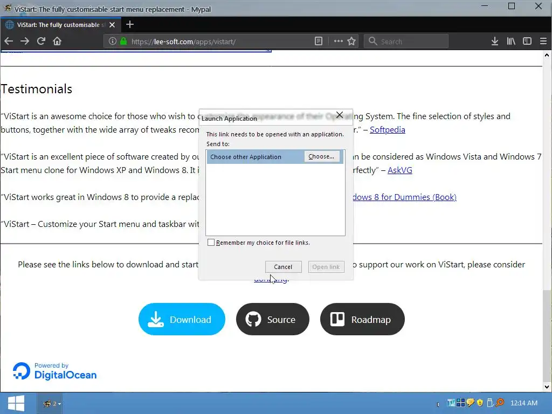This screenshot has width=552, height=414.
Task: Click the page scrollbar down arrow
Action: pyautogui.click(x=547, y=387)
